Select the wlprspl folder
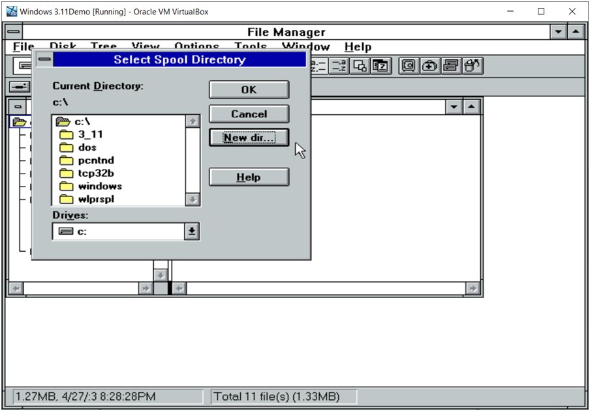 coord(119,199)
